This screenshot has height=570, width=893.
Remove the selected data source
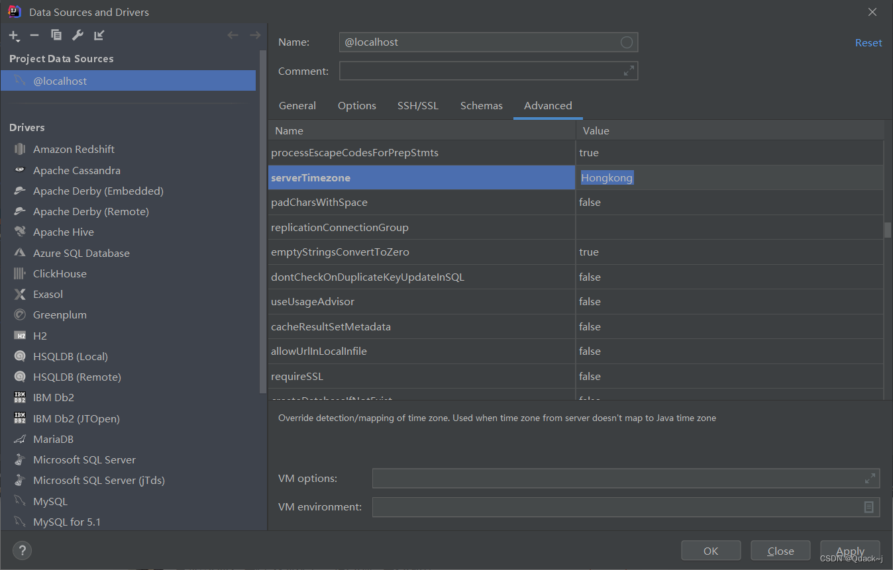coord(34,35)
